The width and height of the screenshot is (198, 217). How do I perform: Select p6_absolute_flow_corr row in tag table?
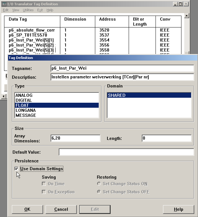pyautogui.click(x=32, y=30)
